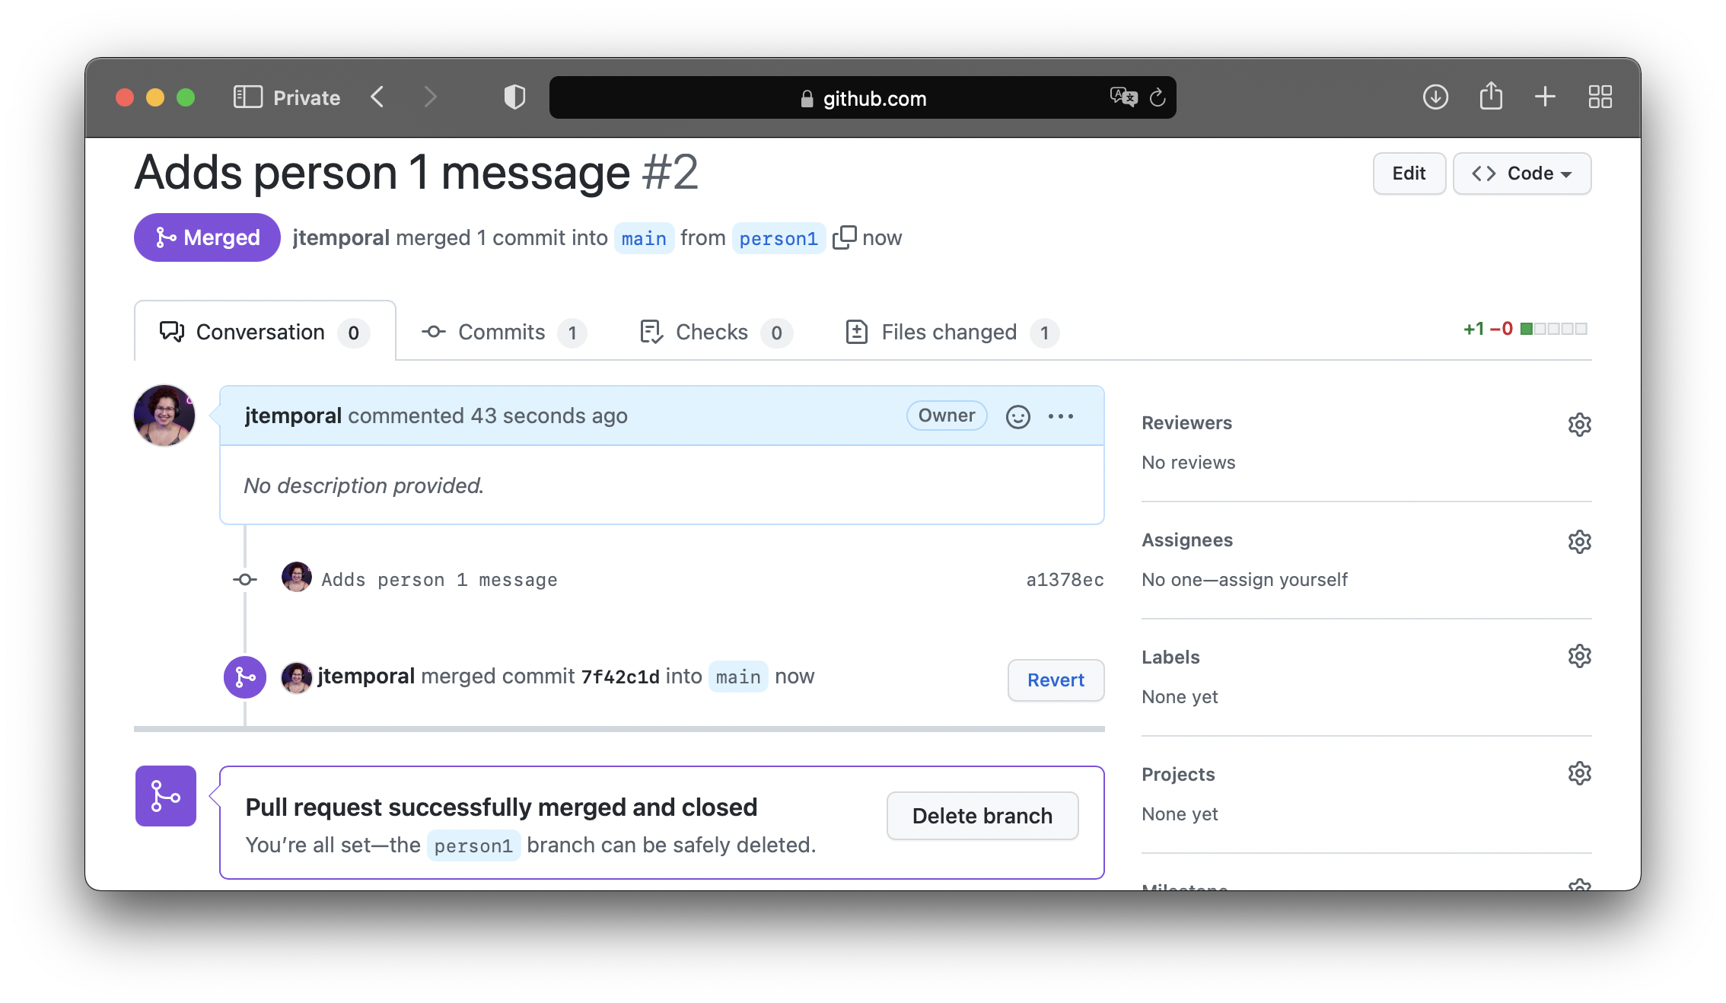Click the Revert button

1054,678
